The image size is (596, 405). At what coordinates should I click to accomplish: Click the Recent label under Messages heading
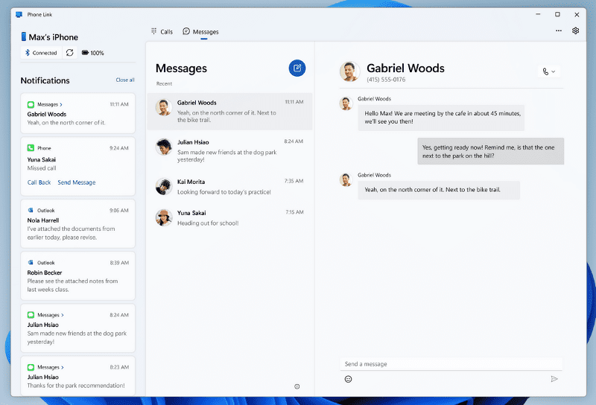click(164, 83)
